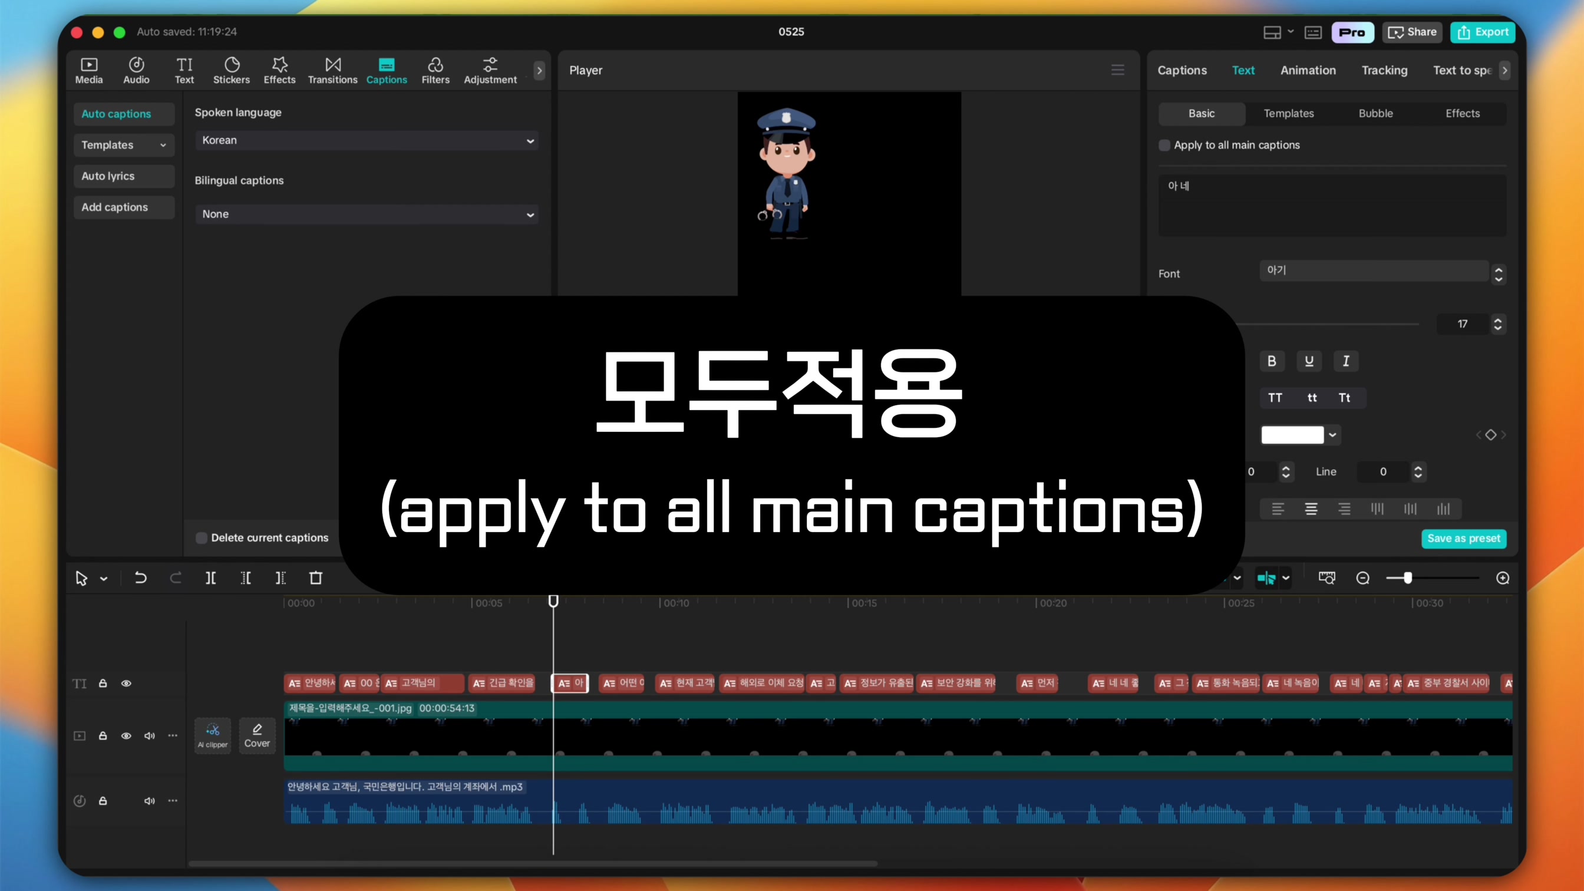Click the timeline preview toggle icon
This screenshot has height=891, width=1584.
coord(1327,578)
